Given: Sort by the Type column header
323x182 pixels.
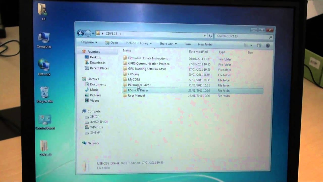Looking at the screenshot, I should (222, 52).
